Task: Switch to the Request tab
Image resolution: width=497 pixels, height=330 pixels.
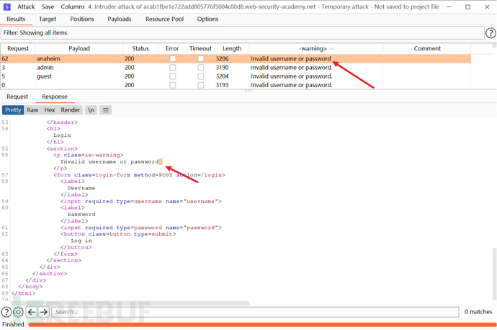Action: coord(17,97)
